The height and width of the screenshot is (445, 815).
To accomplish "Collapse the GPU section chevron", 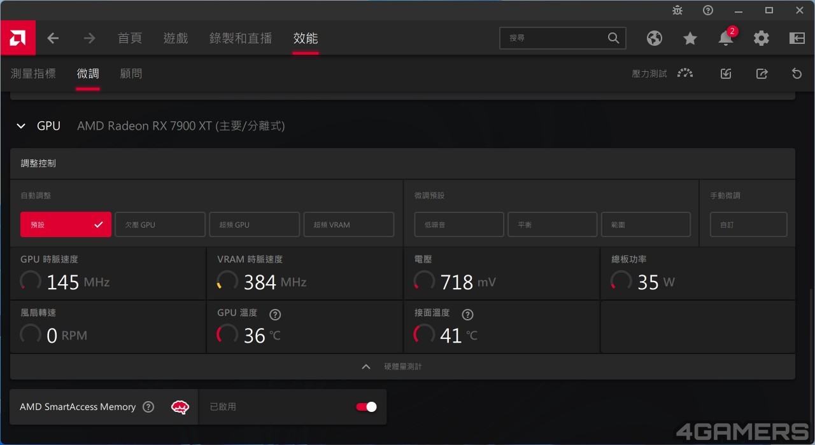I will coord(21,126).
